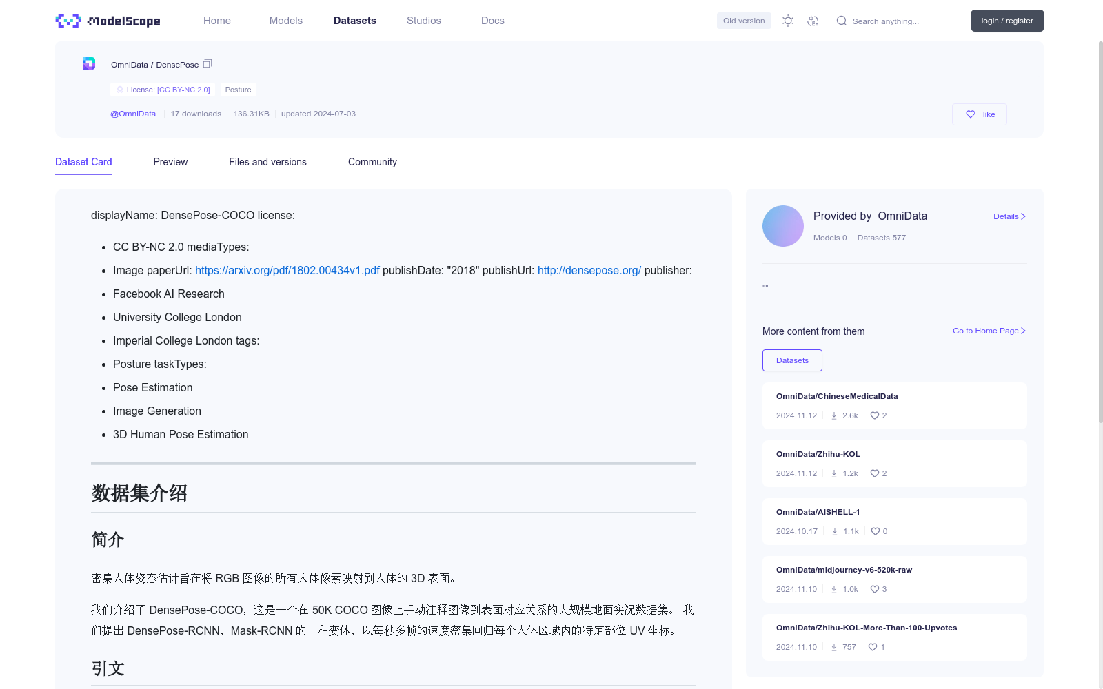Click the OmniData dataset avatar icon
Screen dimensions: 1103x689
[x=89, y=63]
